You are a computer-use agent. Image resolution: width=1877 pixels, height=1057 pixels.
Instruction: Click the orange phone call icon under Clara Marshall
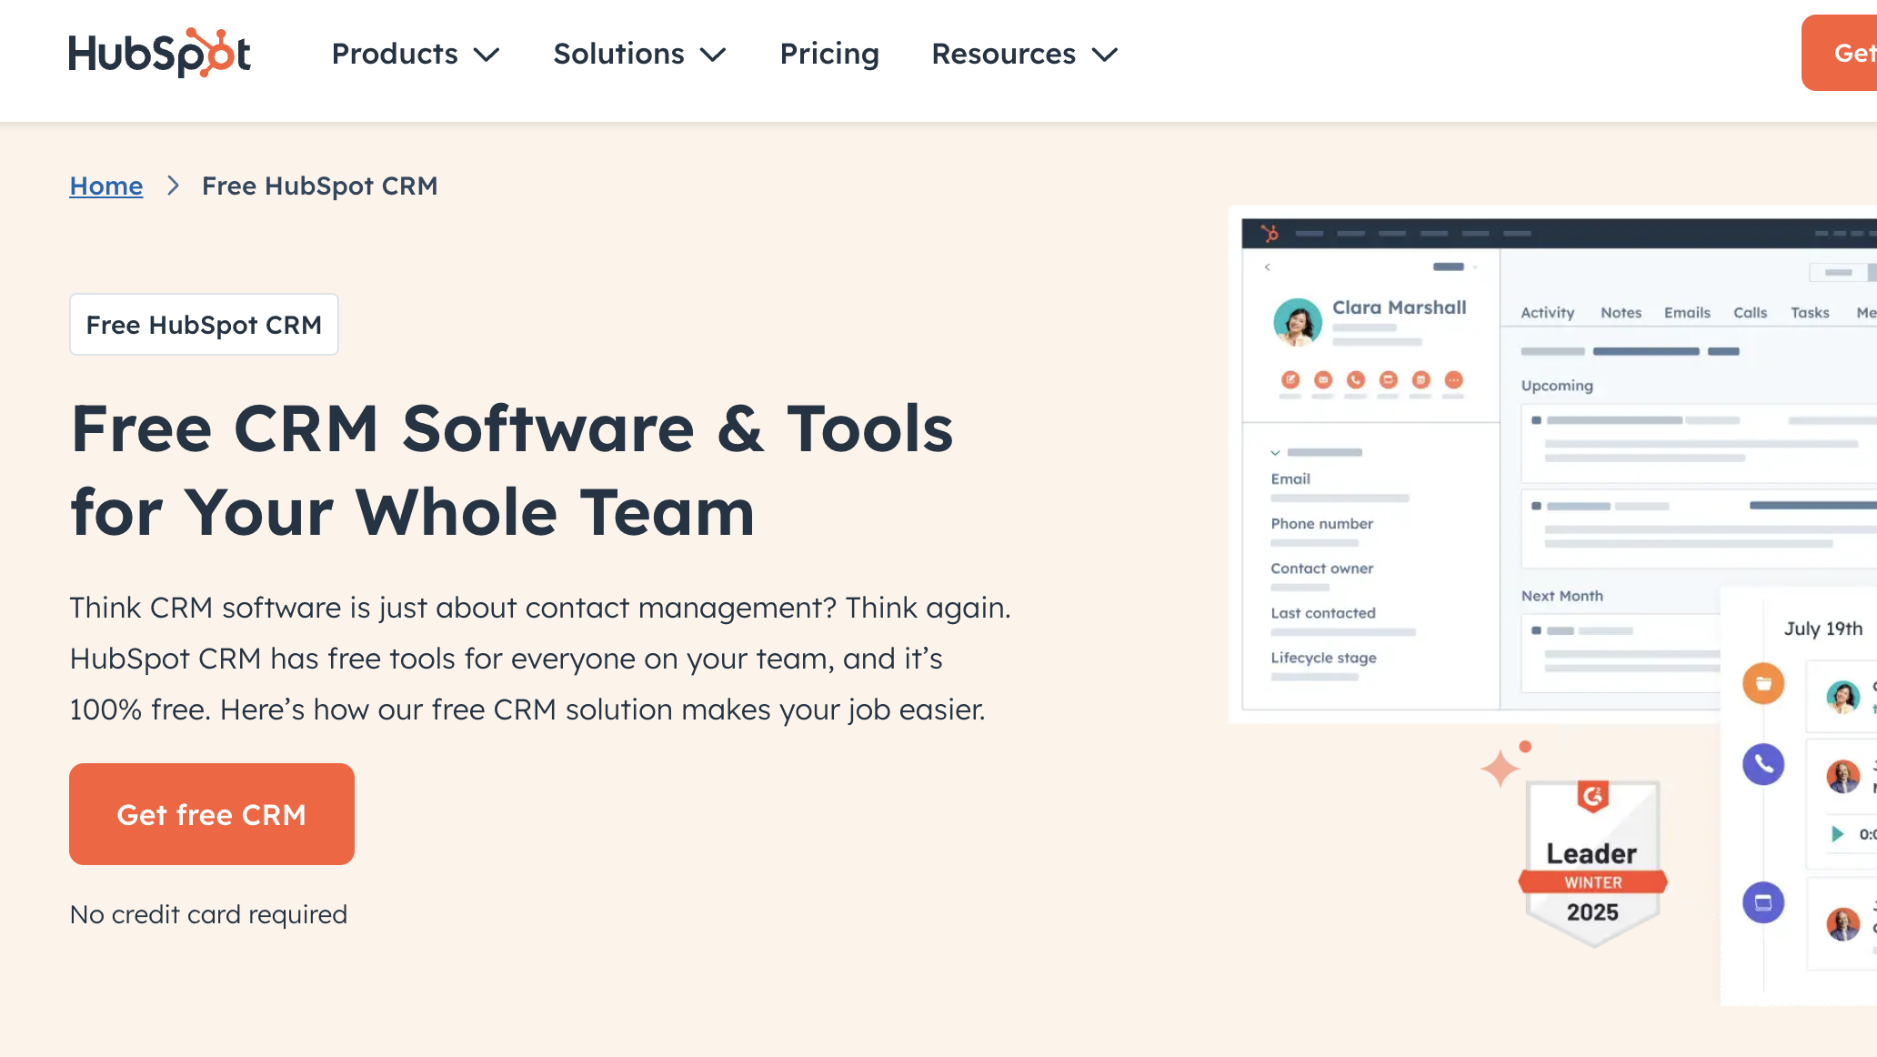1356,379
